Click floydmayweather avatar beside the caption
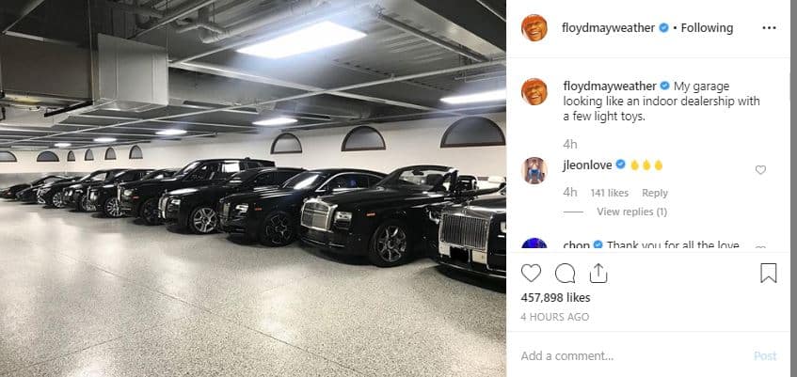This screenshot has height=377, width=797. coord(534,91)
